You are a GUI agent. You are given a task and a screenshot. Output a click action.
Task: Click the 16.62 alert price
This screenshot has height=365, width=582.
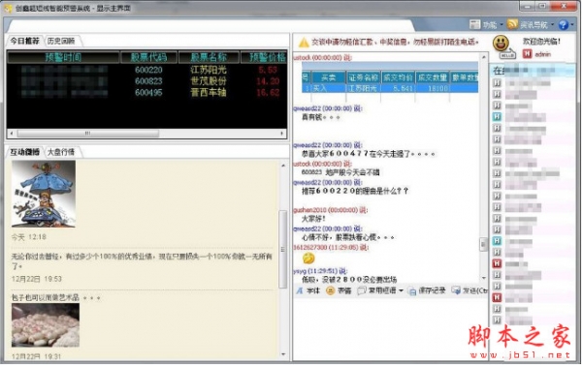pos(268,93)
